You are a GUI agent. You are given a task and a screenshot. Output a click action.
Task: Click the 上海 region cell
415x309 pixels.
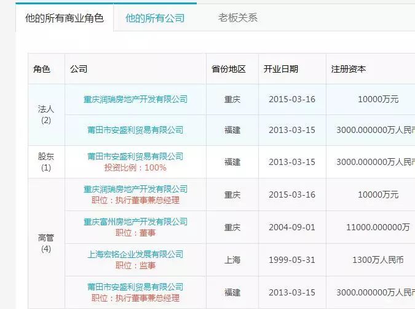tap(232, 260)
